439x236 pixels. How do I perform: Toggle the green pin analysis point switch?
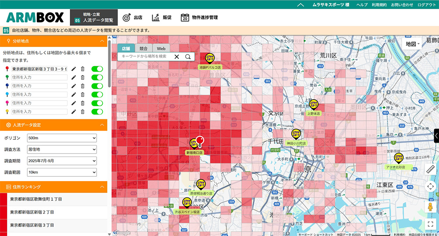tap(97, 77)
